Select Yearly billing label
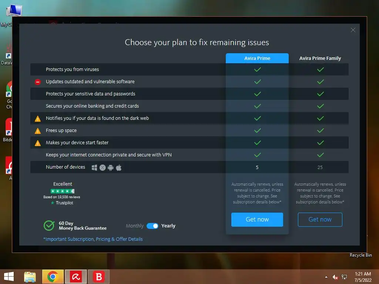This screenshot has width=379, height=284. [168, 226]
